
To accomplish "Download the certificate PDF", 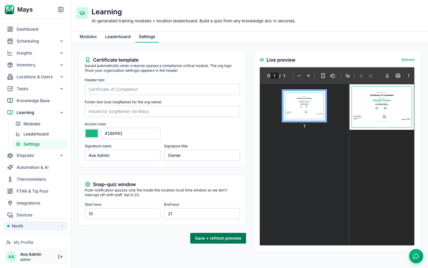I will point(387,76).
